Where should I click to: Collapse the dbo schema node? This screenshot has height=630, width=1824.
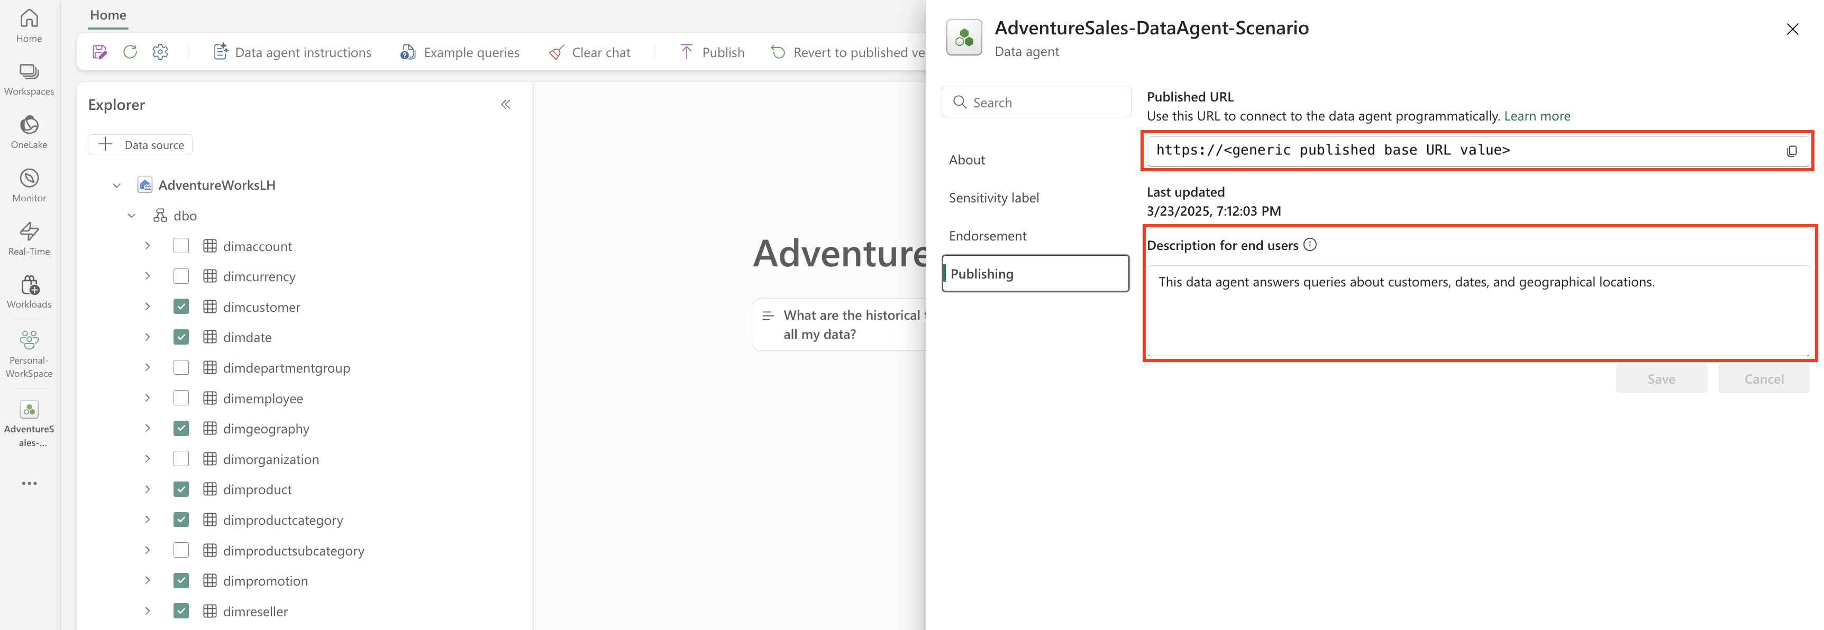(x=132, y=216)
